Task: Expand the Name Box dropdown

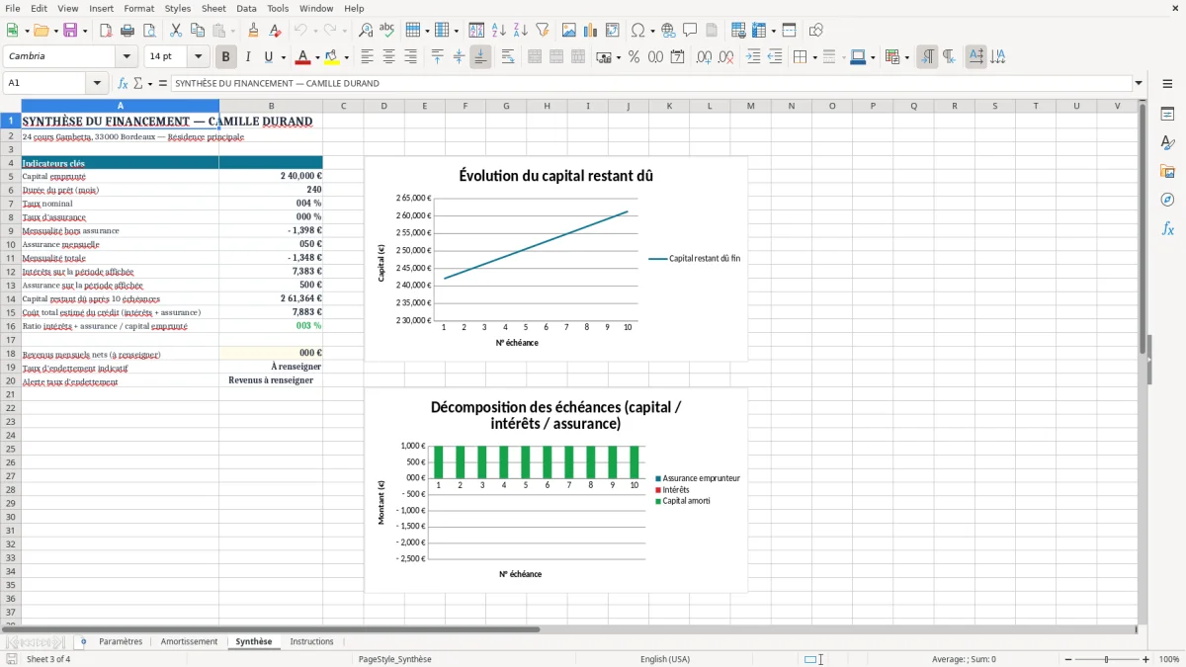Action: coord(97,83)
